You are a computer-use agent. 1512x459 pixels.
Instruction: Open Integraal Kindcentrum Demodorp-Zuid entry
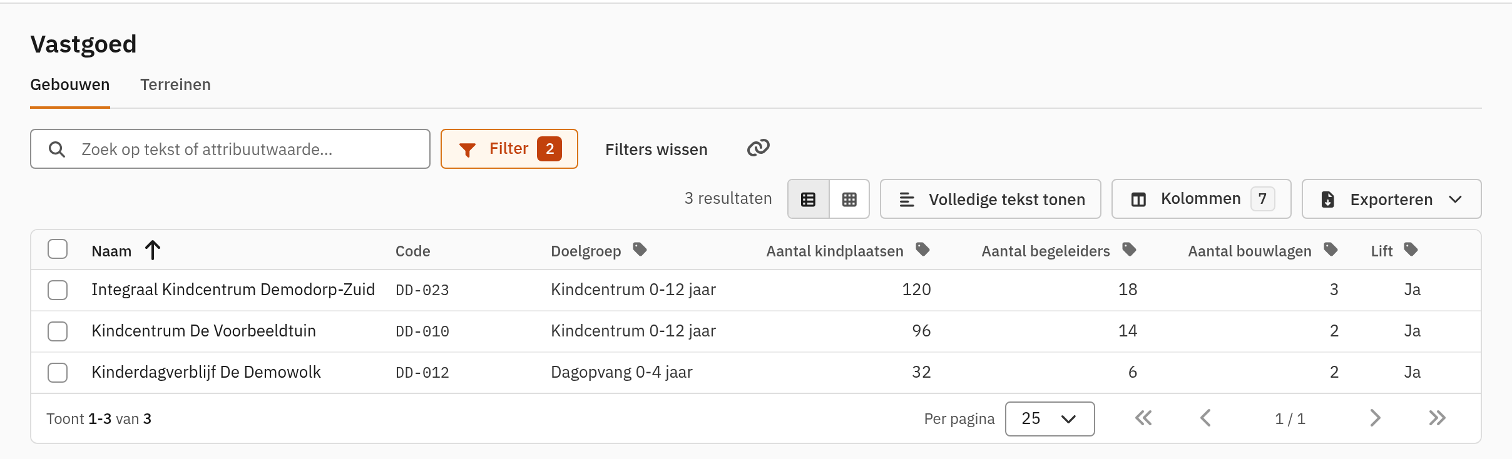tap(233, 290)
